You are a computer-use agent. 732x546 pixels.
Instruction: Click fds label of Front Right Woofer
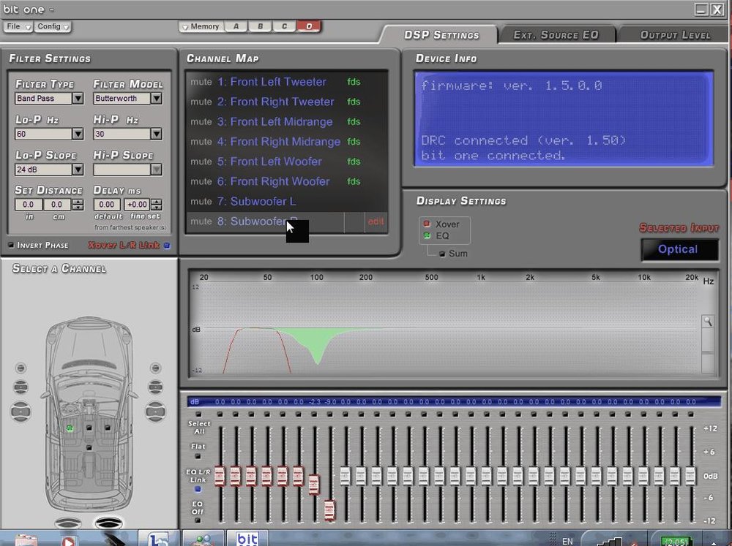coord(354,181)
